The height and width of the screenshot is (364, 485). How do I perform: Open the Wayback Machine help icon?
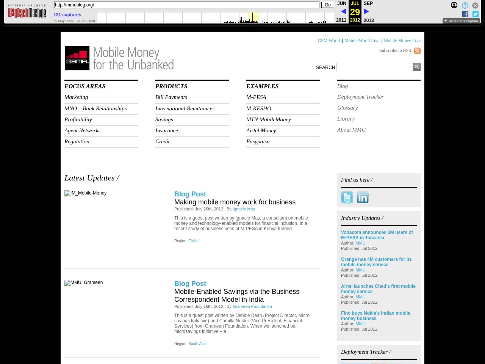pos(465,5)
